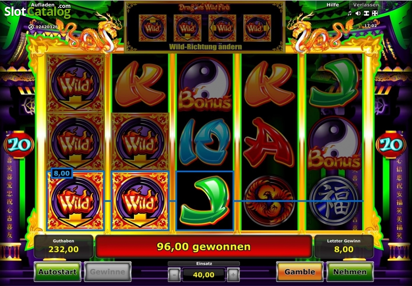The width and height of the screenshot is (412, 286).
Task: Click the Gamble button
Action: (300, 272)
